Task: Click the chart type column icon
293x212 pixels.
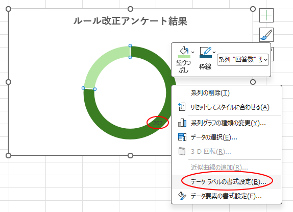Action: (182, 123)
